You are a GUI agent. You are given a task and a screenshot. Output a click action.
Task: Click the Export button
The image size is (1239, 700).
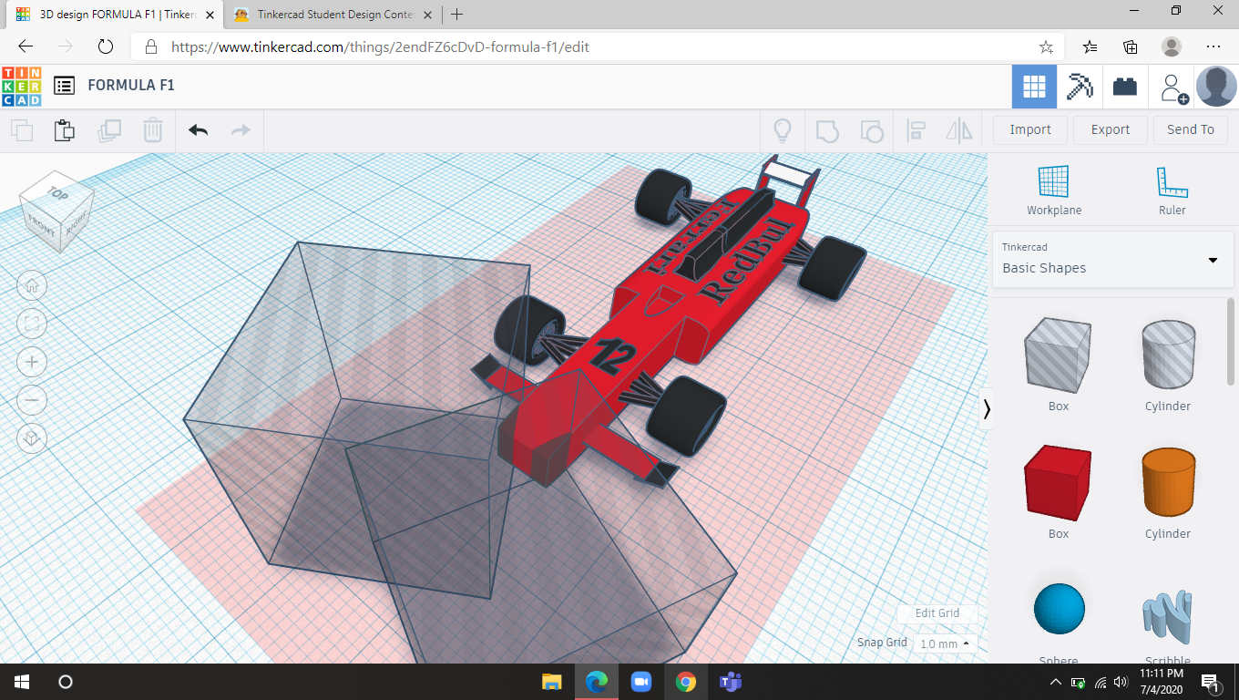click(1110, 129)
